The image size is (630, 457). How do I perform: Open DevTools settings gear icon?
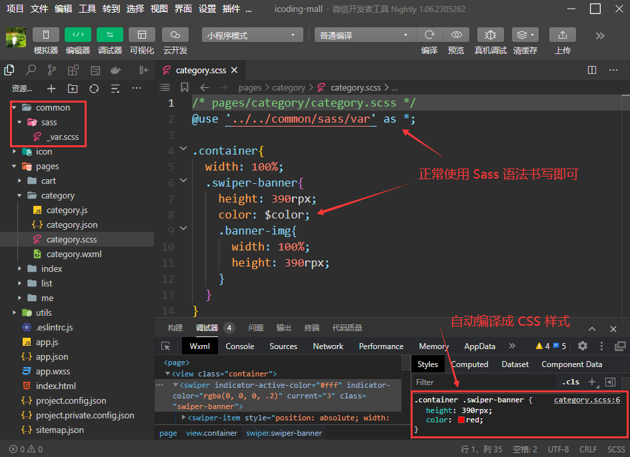click(x=583, y=346)
